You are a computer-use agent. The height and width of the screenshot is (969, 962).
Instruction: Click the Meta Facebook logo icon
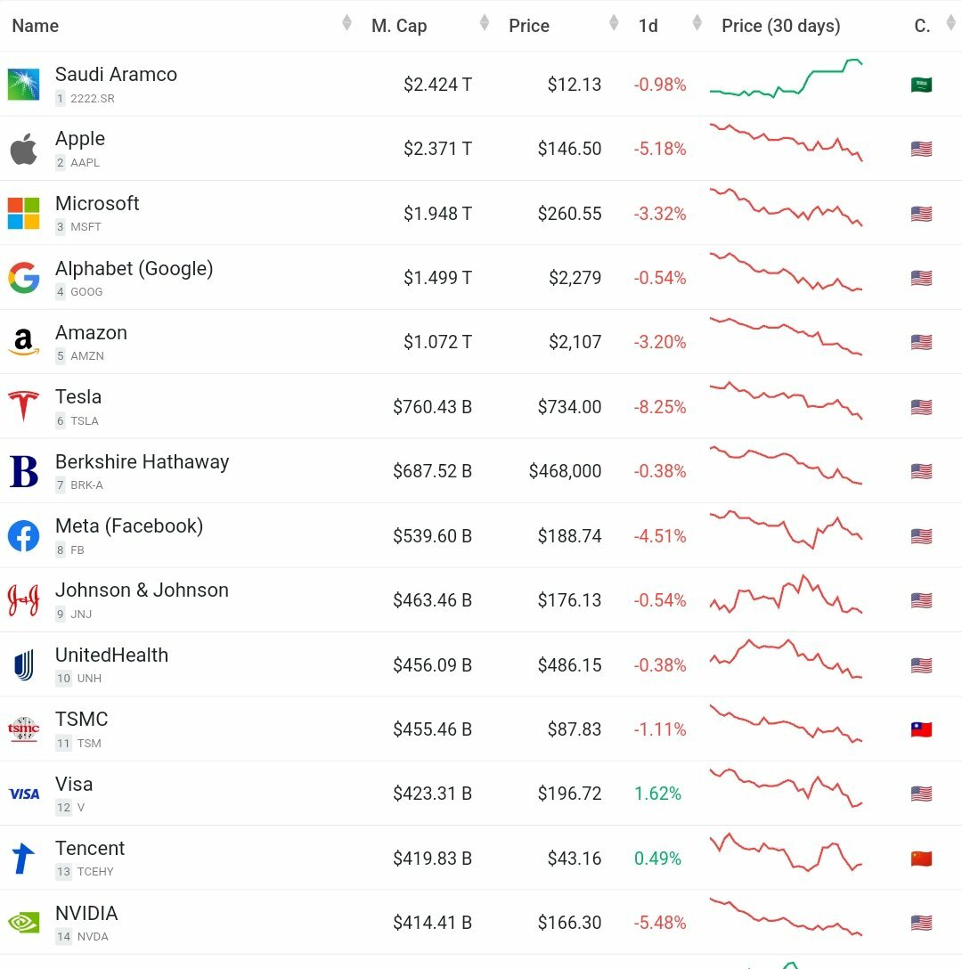(x=23, y=536)
